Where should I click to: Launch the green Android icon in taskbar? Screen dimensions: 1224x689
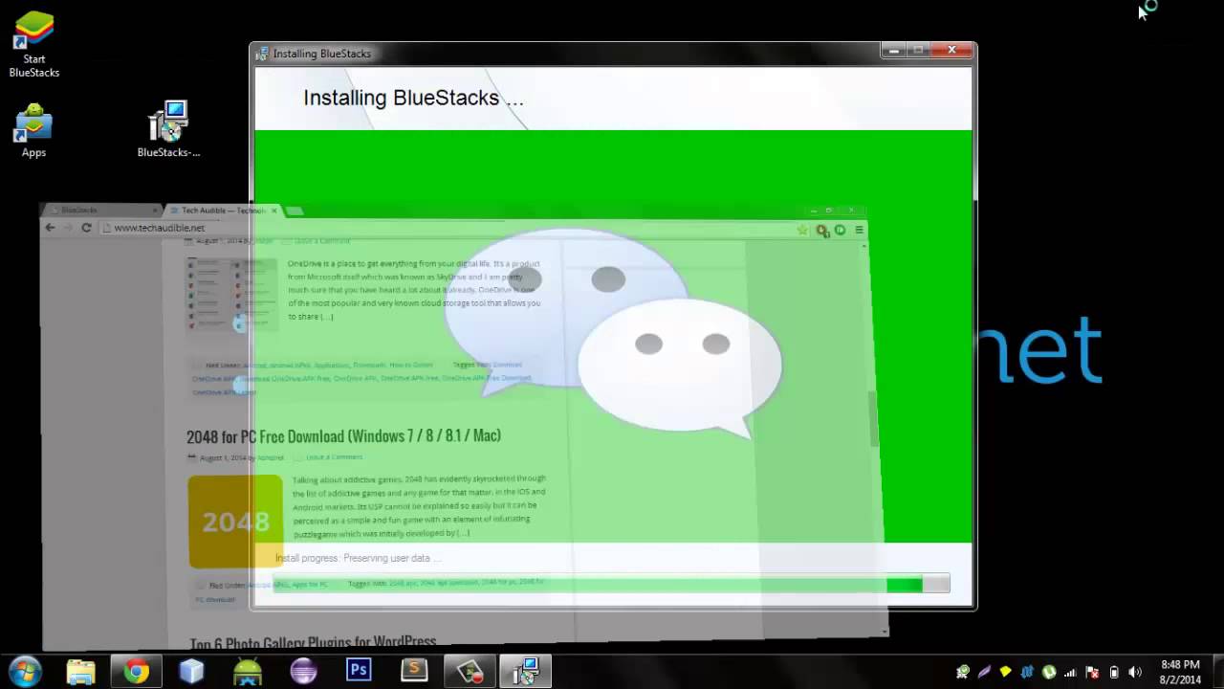click(248, 671)
